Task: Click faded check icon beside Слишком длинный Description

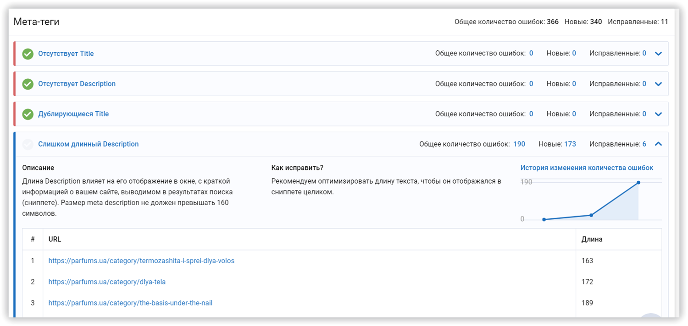Action: (28, 144)
